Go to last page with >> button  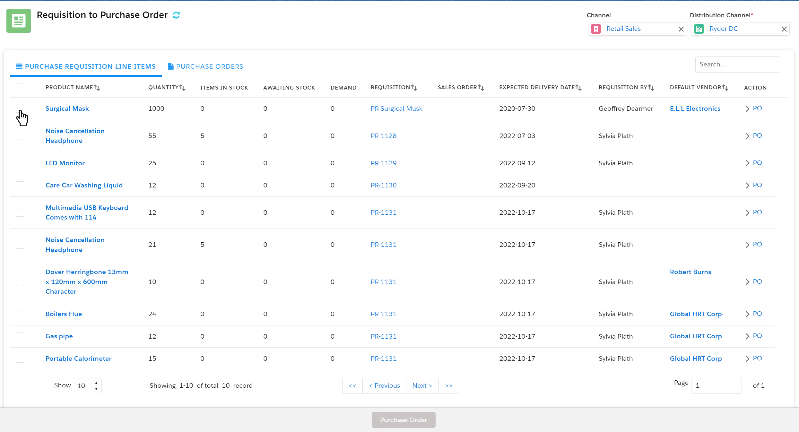click(448, 386)
